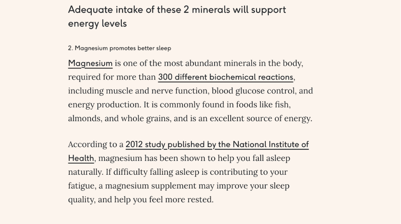Image resolution: width=401 pixels, height=224 pixels.
Task: Click the underlined word "Health"
Action: coord(81,158)
